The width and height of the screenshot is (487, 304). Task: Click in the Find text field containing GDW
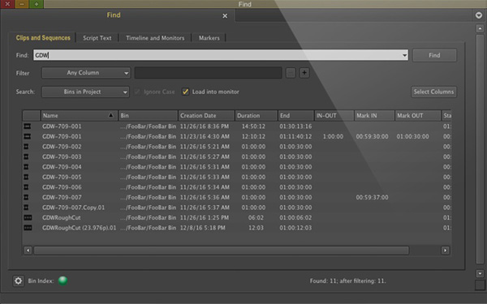221,55
